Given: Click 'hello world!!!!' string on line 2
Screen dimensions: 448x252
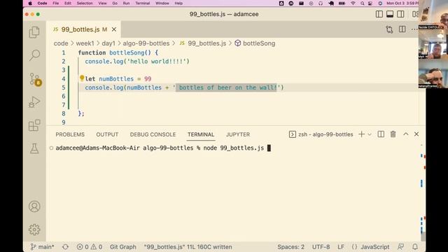Looking at the screenshot, I should (x=158, y=62).
